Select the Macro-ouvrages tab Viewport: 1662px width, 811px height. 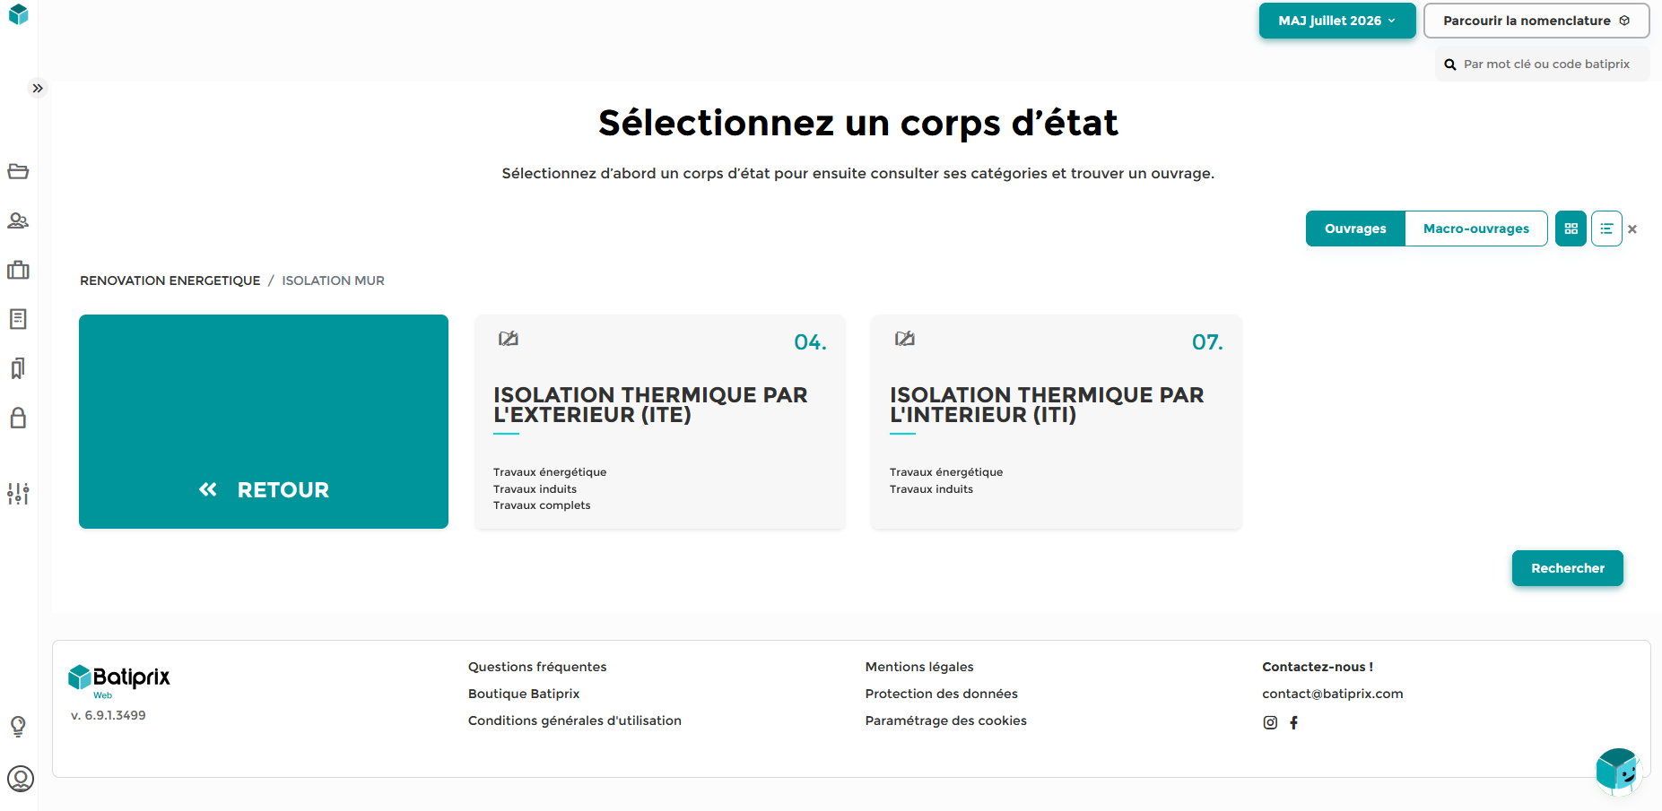click(x=1476, y=229)
